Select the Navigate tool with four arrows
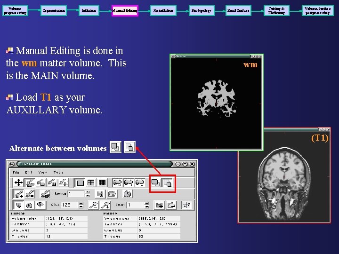This screenshot has width=339, height=254. [18, 183]
